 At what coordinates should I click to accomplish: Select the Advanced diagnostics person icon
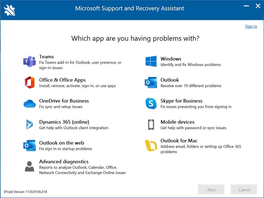(29, 166)
